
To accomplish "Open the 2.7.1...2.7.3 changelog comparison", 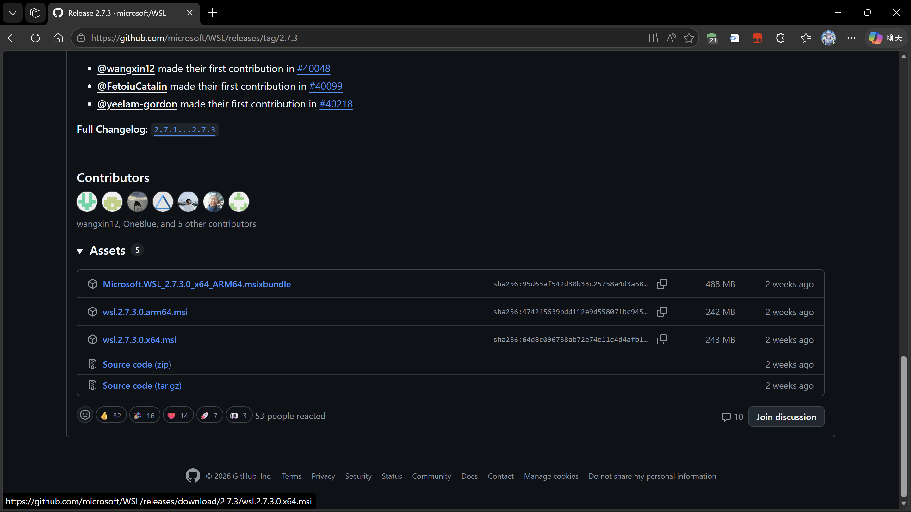I will click(x=185, y=130).
